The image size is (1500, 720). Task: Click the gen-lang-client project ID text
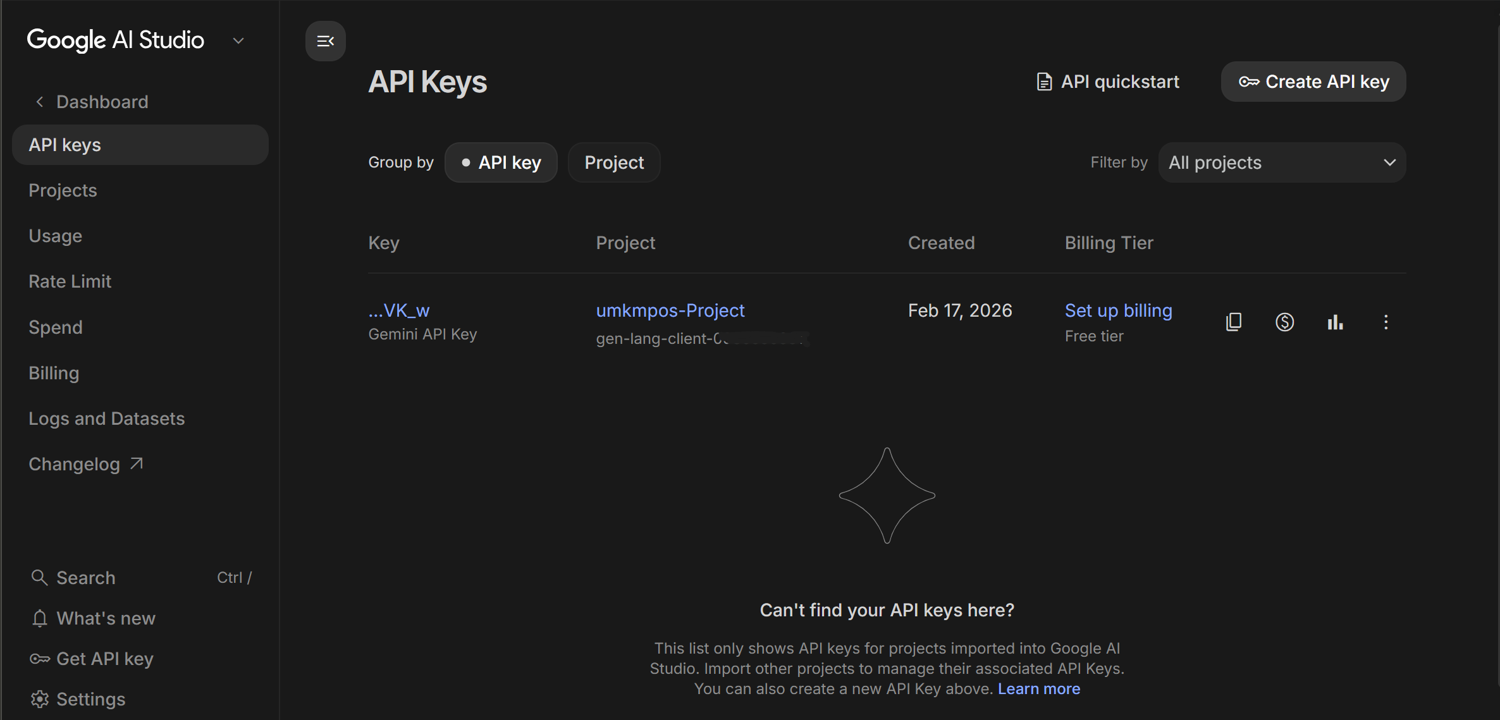(x=702, y=339)
